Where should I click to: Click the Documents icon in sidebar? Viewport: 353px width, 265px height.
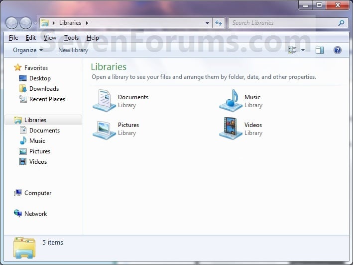click(23, 130)
